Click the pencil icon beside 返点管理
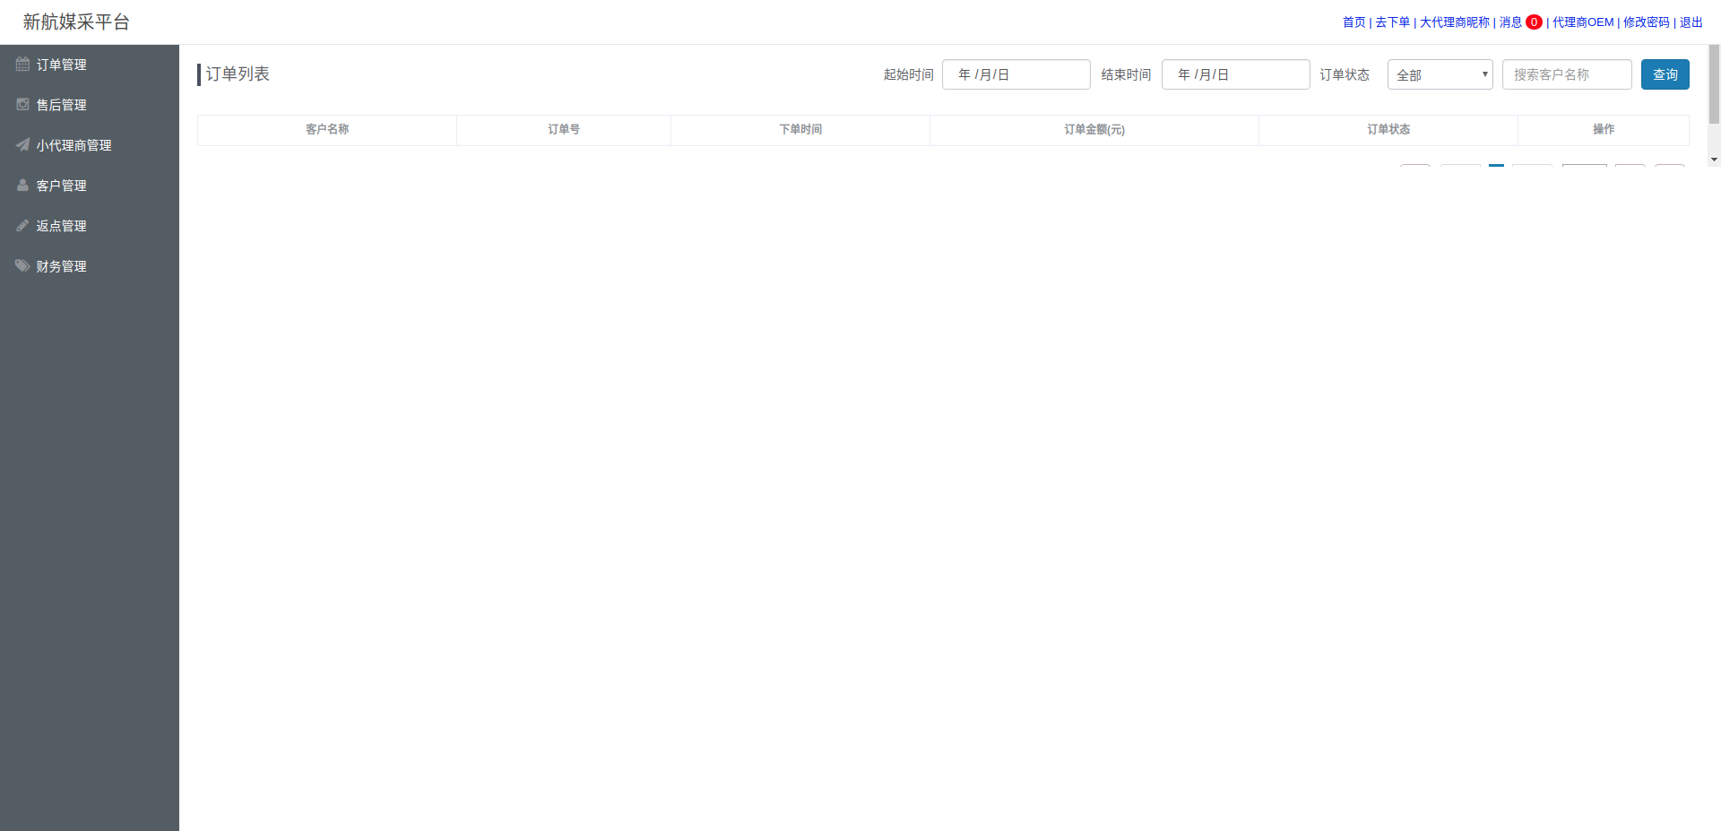The image size is (1721, 831). pyautogui.click(x=22, y=226)
